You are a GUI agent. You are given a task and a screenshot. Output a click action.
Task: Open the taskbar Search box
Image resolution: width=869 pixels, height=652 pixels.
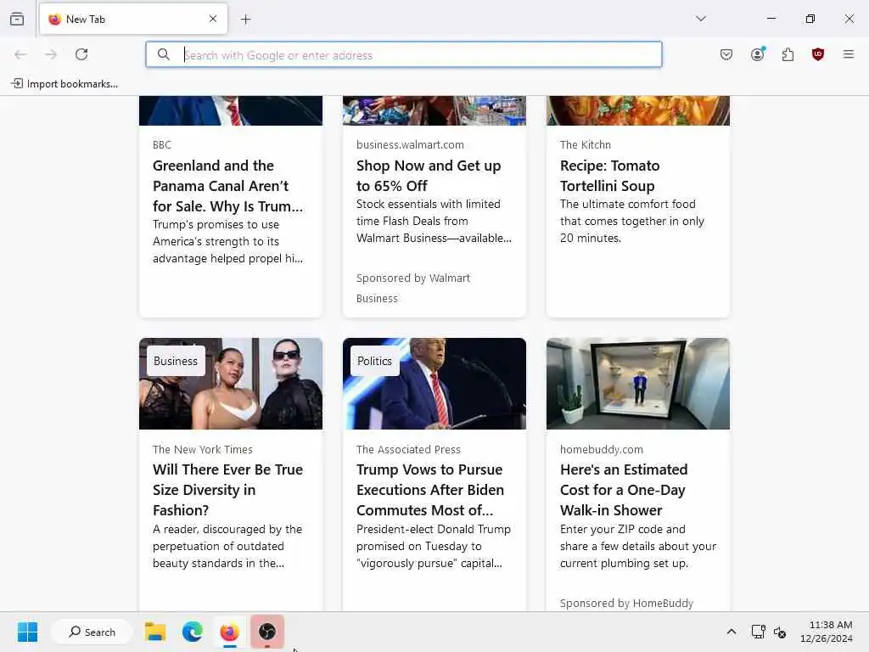point(92,632)
